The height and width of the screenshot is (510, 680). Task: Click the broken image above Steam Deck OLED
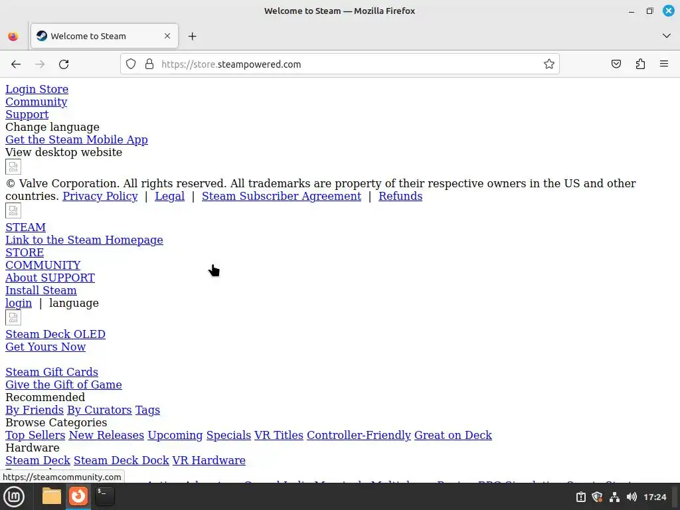pos(13,317)
